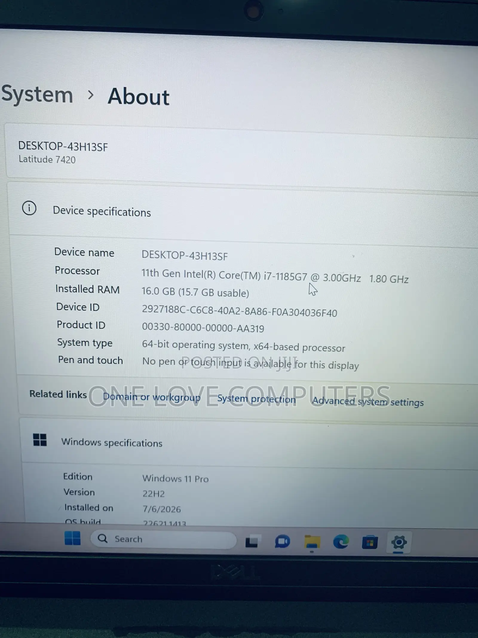Viewport: 478px width, 638px height.
Task: Click the 'About' page heading
Action: tap(139, 97)
